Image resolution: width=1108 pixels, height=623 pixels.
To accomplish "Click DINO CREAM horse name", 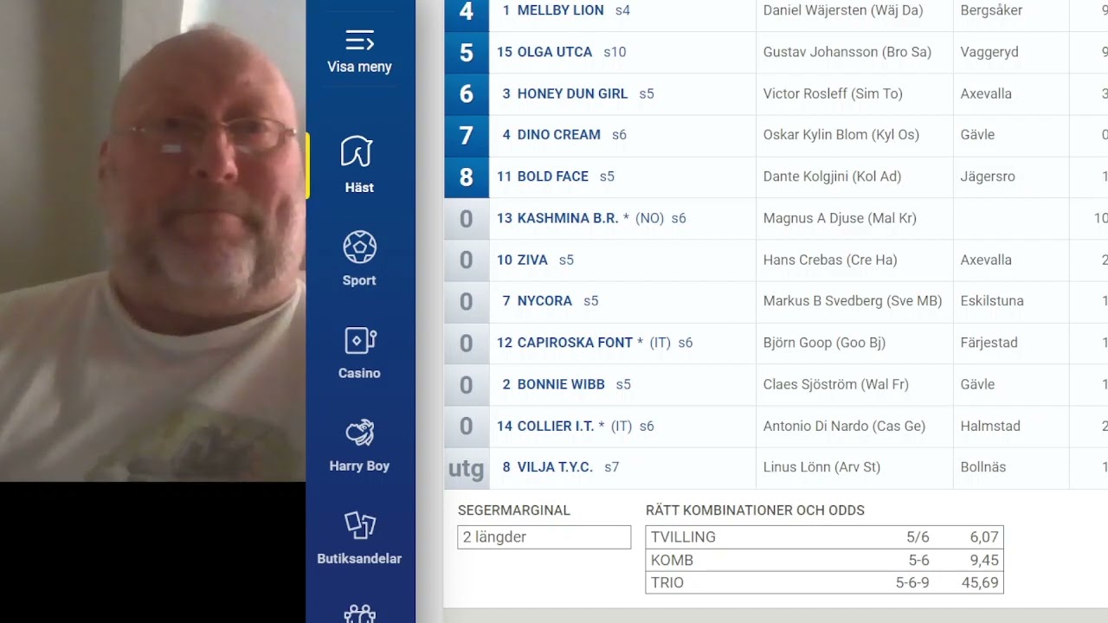I will [x=558, y=135].
